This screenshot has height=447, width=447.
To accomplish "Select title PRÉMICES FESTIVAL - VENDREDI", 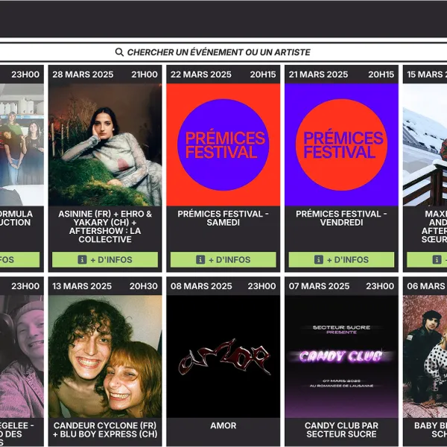I will click(341, 218).
